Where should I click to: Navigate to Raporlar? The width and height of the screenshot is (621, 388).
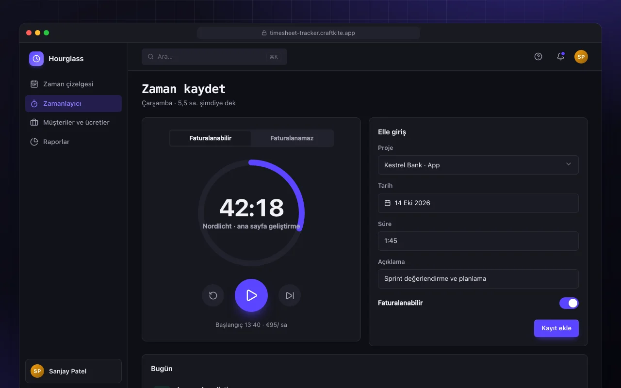click(x=73, y=142)
